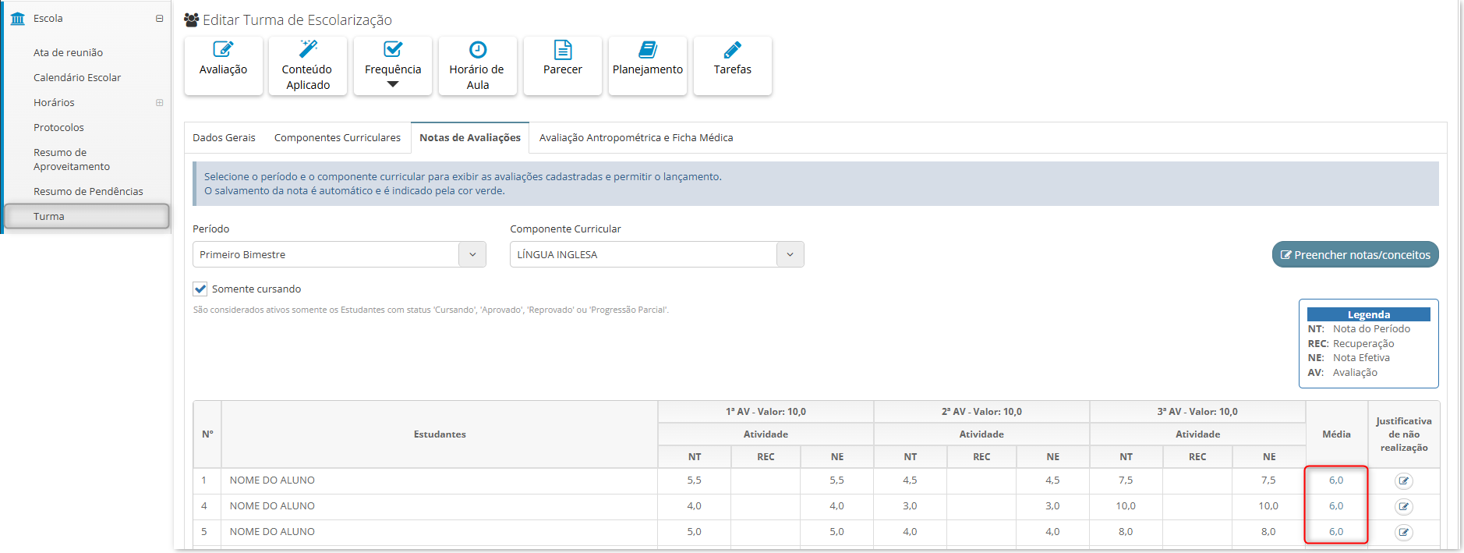
Task: Click the 10,0 NT grade of student 4
Action: point(1126,506)
